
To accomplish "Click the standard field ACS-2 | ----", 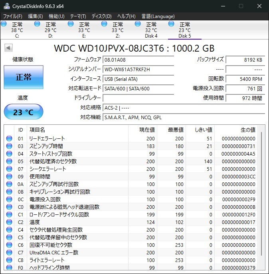I will [x=184, y=108].
